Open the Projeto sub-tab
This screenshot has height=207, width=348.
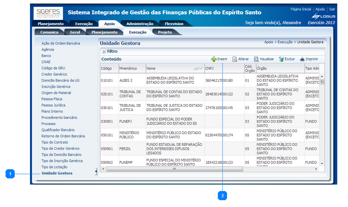point(164,32)
